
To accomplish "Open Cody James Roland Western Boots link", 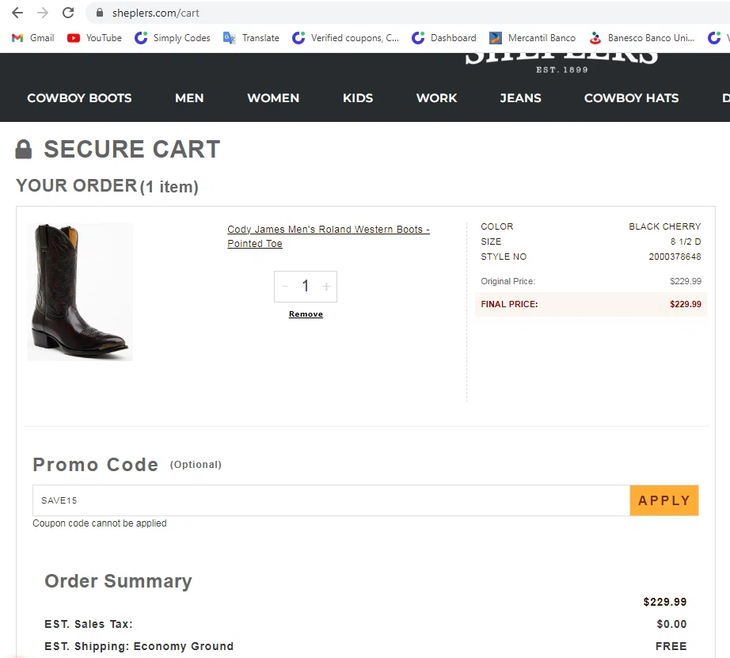I will pos(329,236).
